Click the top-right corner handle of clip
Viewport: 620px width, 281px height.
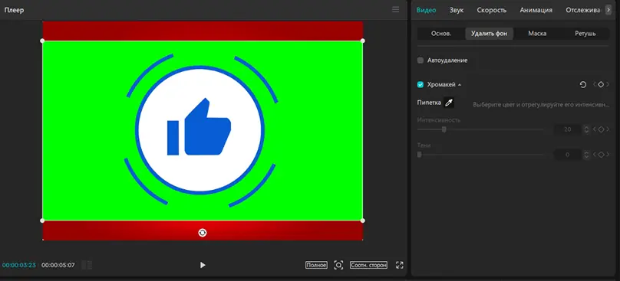pyautogui.click(x=363, y=41)
